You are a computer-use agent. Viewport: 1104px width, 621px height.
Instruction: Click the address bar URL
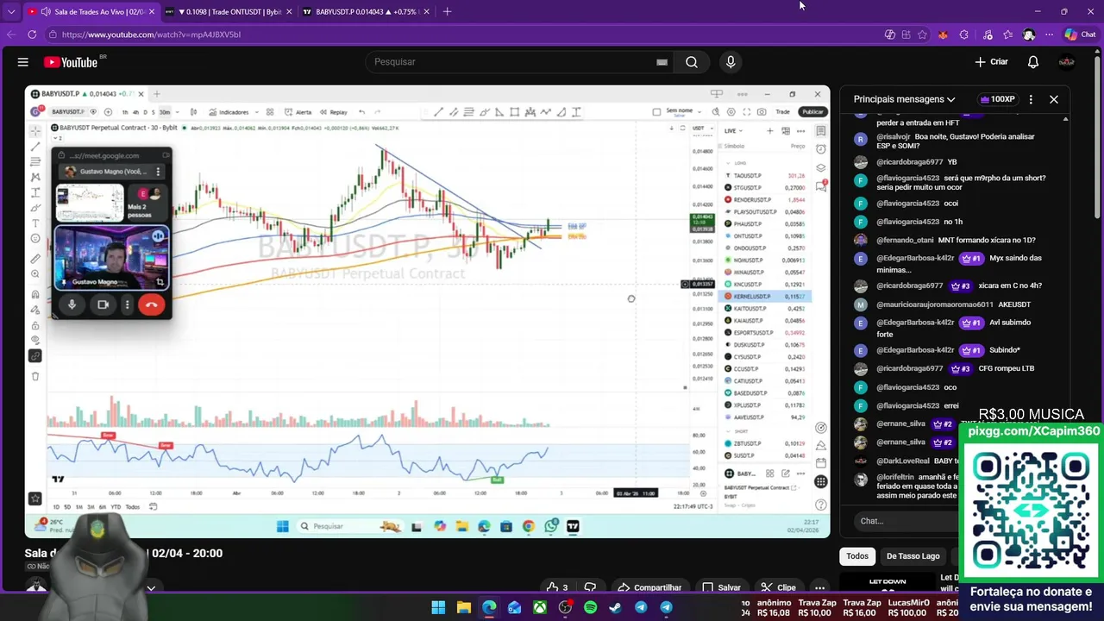151,34
